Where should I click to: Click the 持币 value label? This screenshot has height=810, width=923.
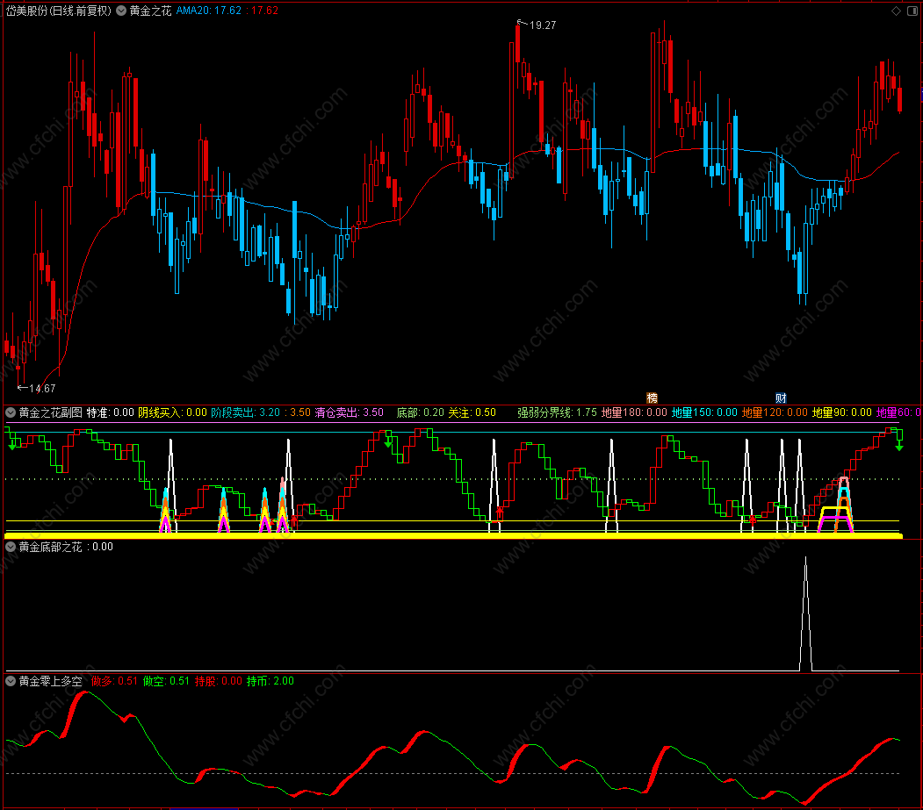[x=270, y=681]
